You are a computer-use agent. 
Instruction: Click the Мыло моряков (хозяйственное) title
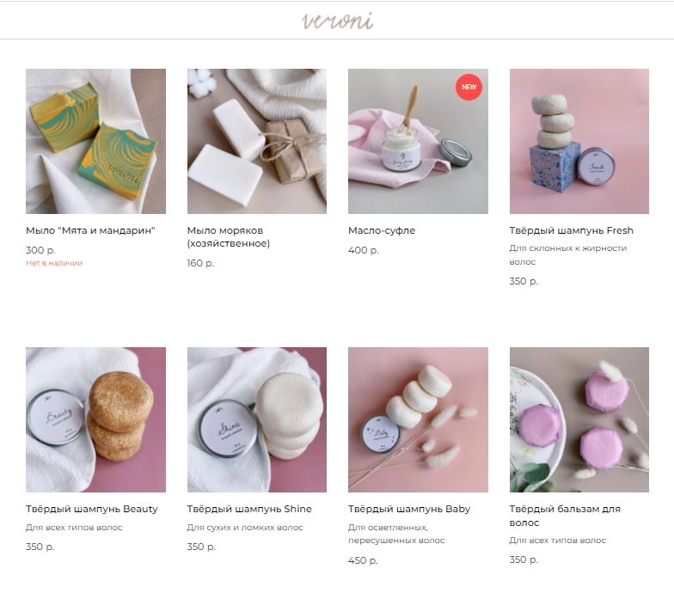click(229, 237)
